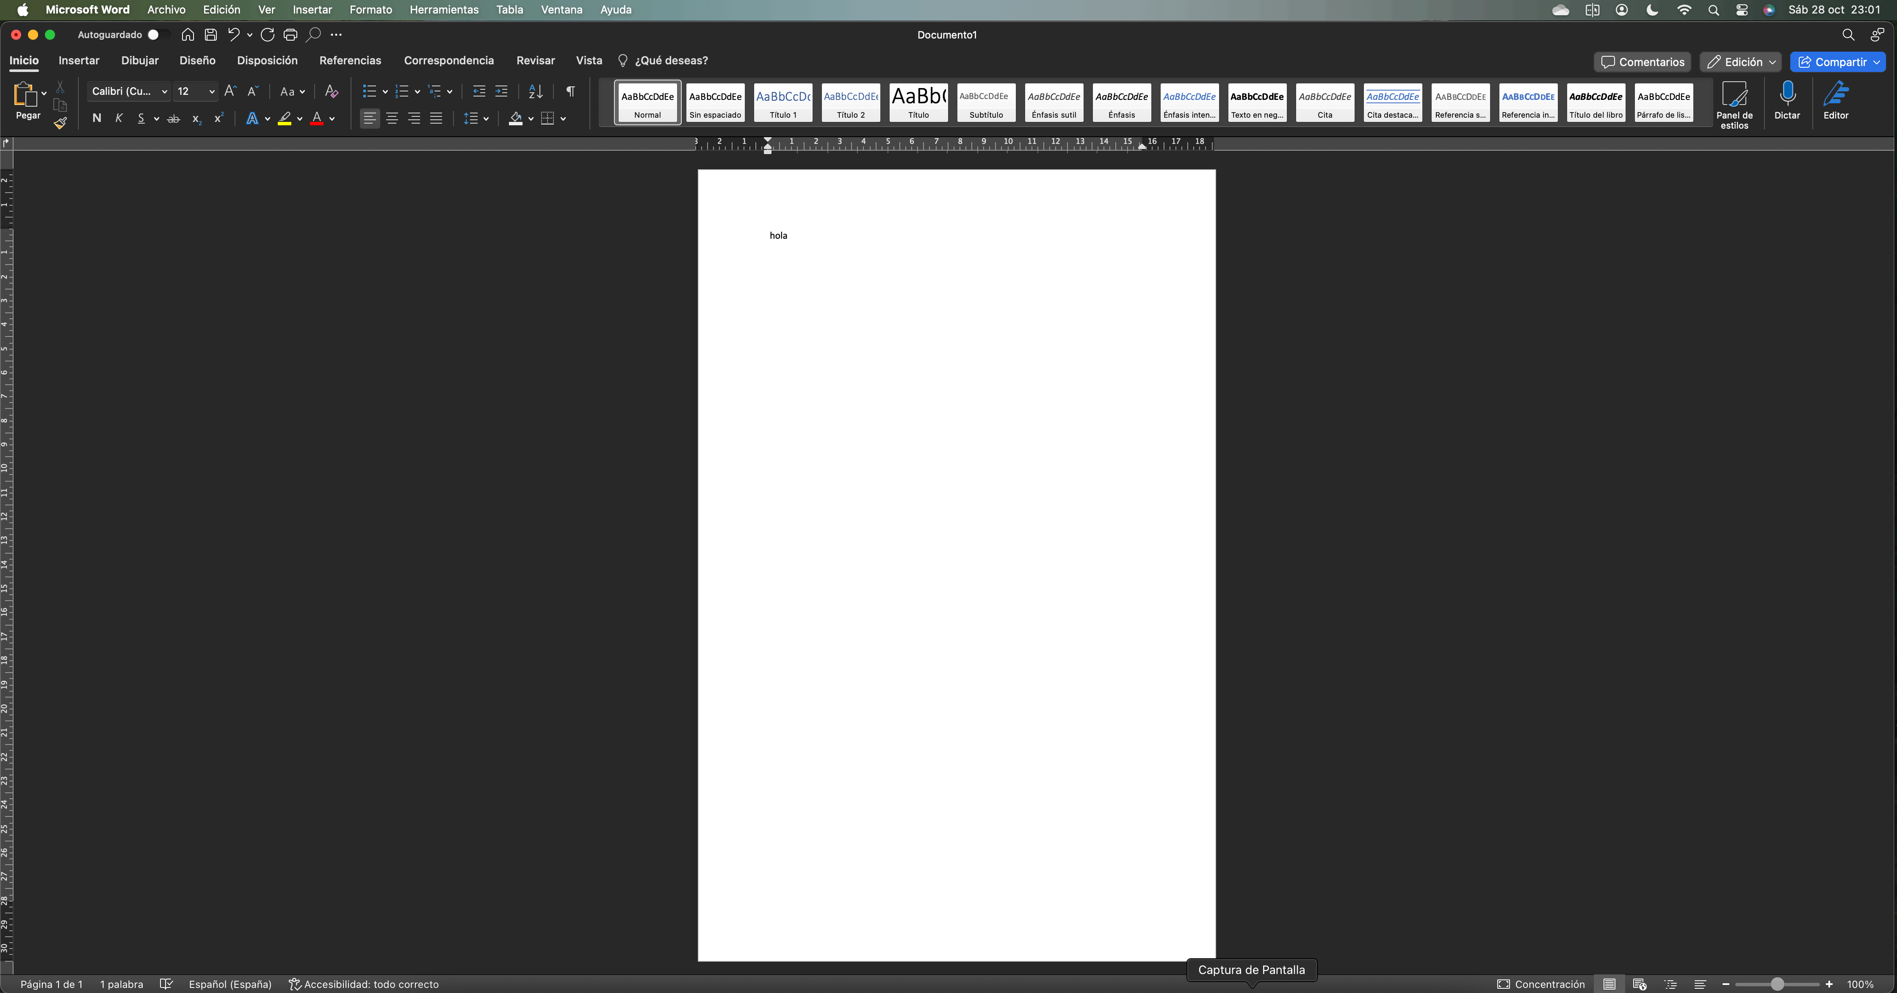Switch to print layout view icon
This screenshot has height=993, width=1897.
tap(1609, 984)
